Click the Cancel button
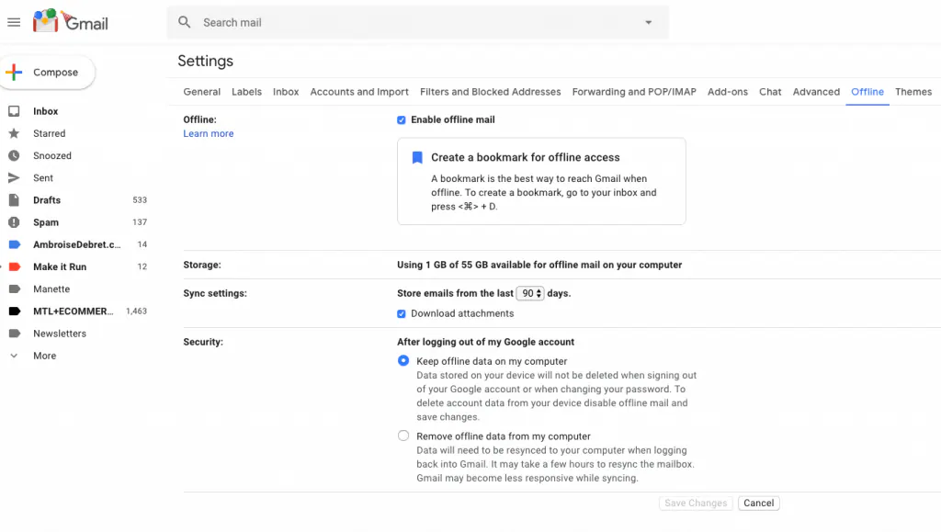Screen dimensions: 941x532 [758, 503]
